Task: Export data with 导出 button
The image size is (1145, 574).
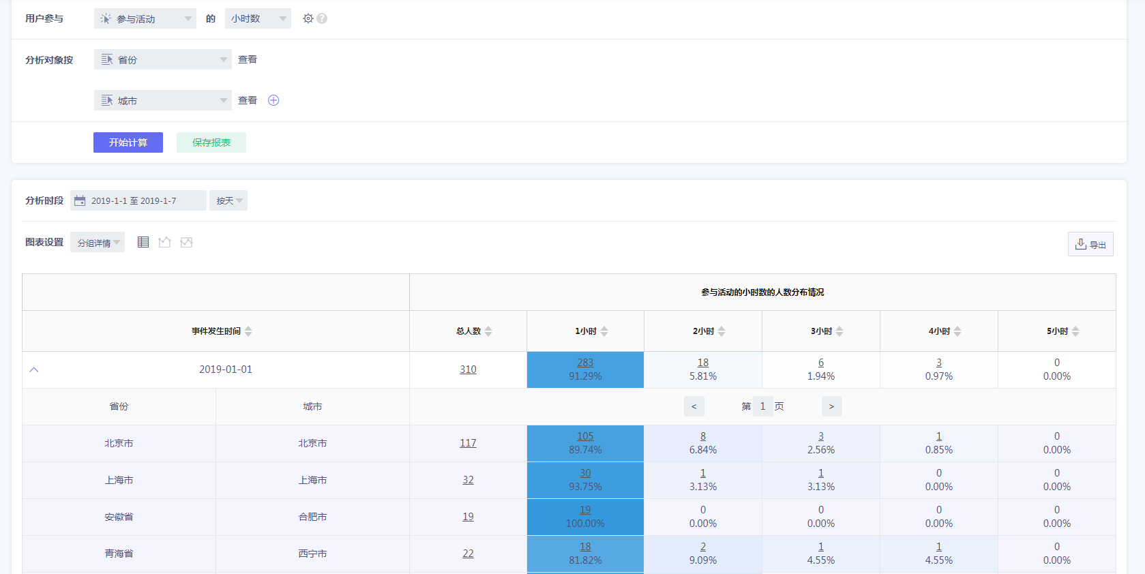Action: coord(1090,244)
